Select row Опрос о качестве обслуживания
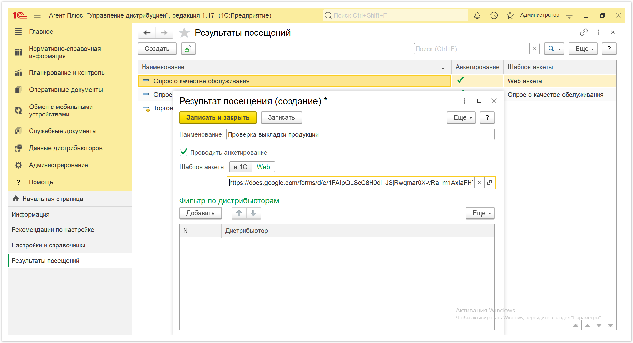 [x=294, y=81]
